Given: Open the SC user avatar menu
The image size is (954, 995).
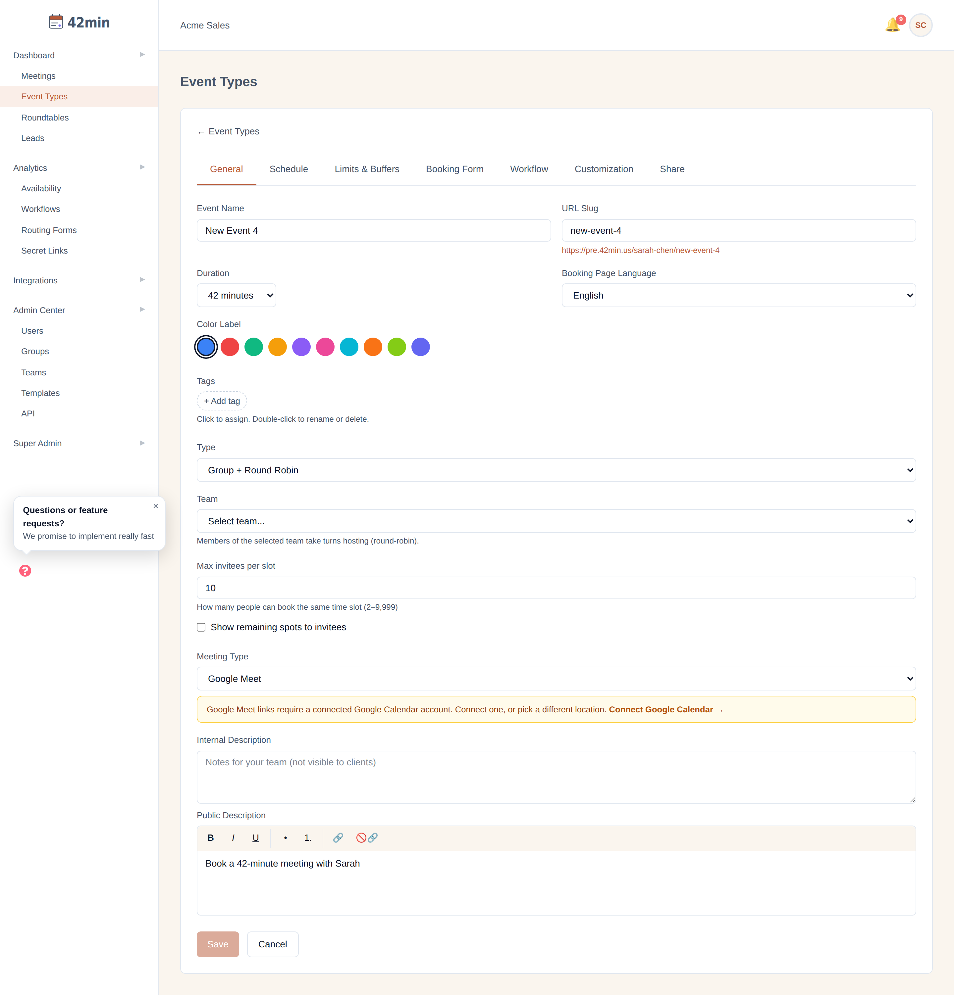Looking at the screenshot, I should (x=921, y=25).
